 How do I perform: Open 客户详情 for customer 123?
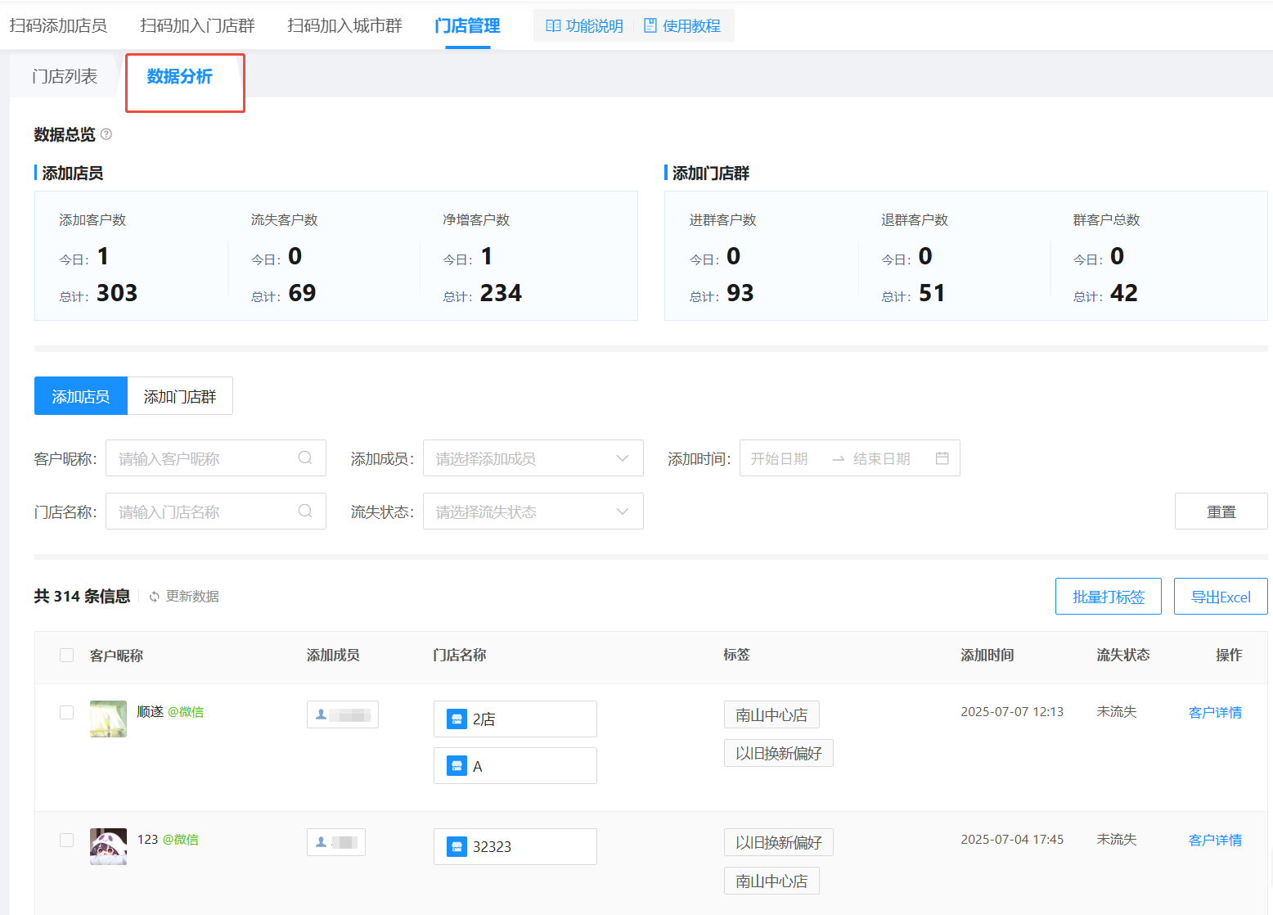click(x=1215, y=841)
